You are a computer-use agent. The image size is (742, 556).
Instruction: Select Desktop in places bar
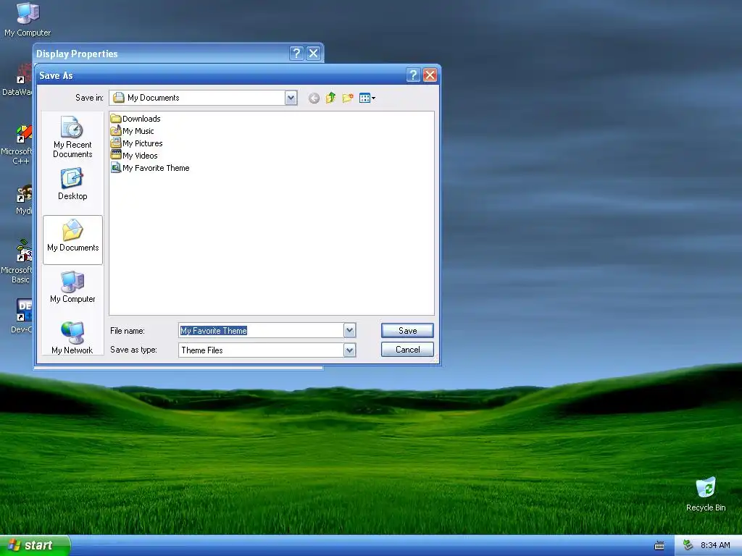click(x=72, y=185)
